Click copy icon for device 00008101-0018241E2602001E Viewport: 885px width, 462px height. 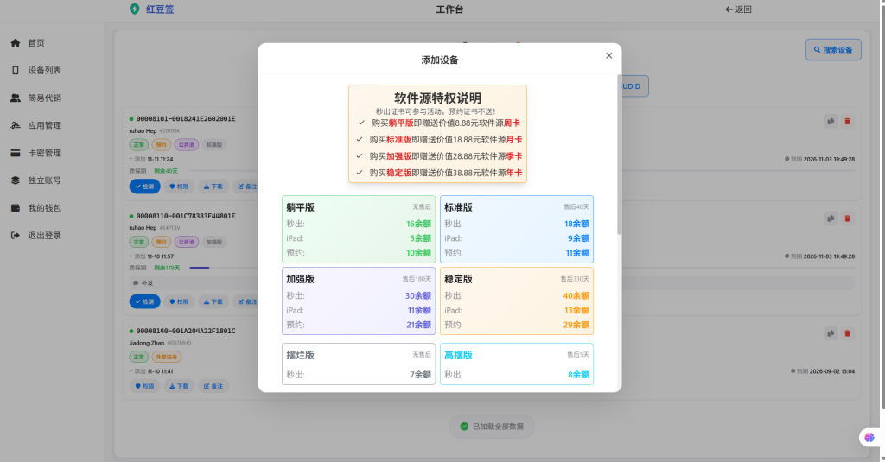point(831,121)
